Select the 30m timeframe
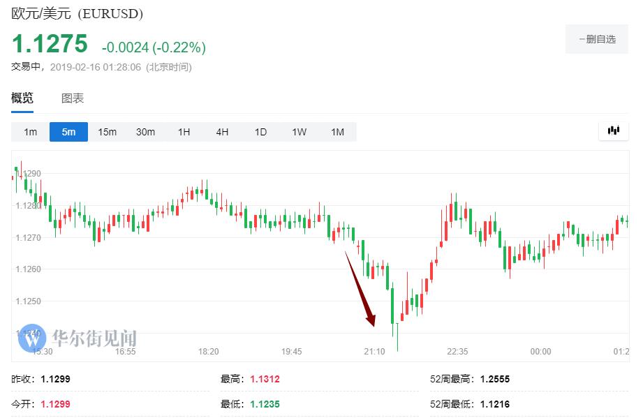This screenshot has height=418, width=643. coord(145,132)
